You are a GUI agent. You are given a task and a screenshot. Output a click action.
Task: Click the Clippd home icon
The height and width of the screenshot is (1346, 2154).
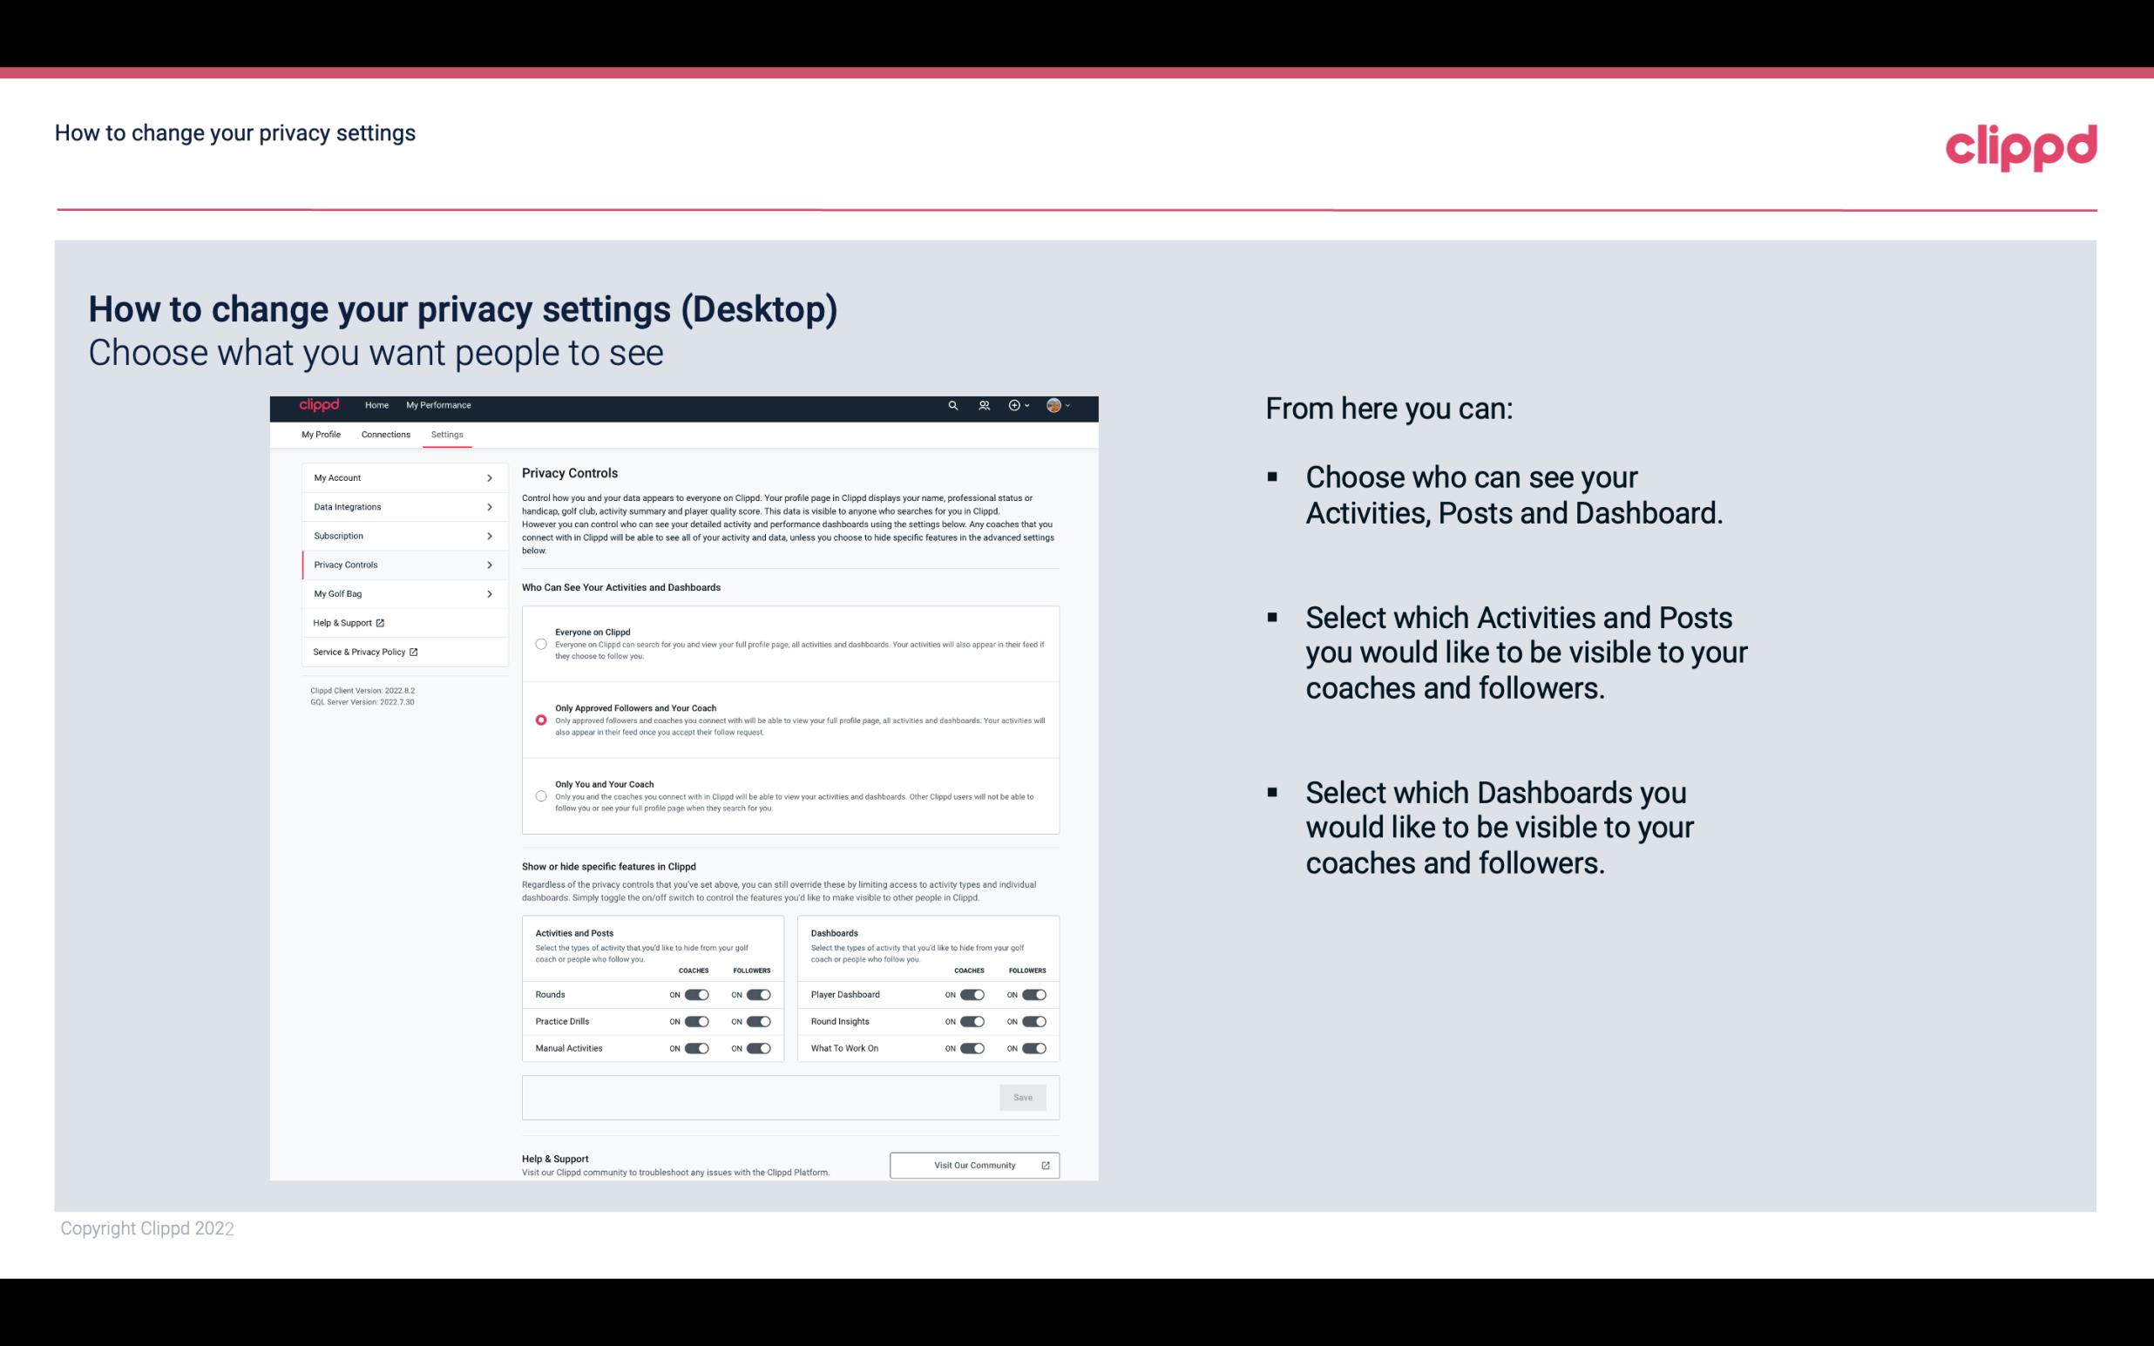pyautogui.click(x=318, y=405)
